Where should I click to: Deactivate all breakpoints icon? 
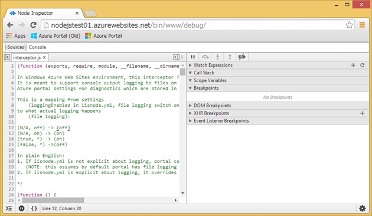pos(242,57)
